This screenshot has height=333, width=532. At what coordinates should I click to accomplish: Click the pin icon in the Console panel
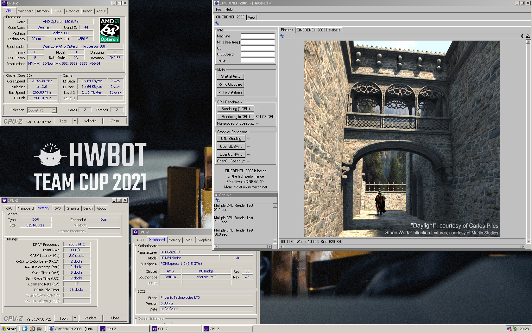[x=217, y=200]
